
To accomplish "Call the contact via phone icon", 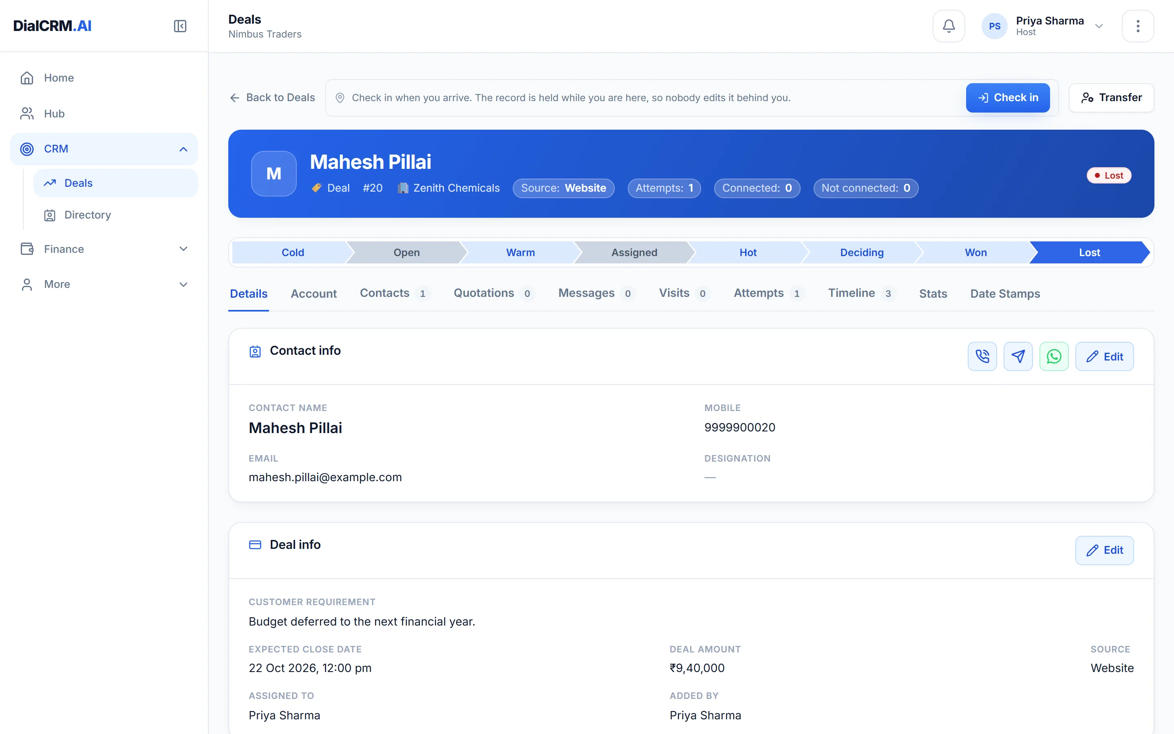I will [982, 356].
